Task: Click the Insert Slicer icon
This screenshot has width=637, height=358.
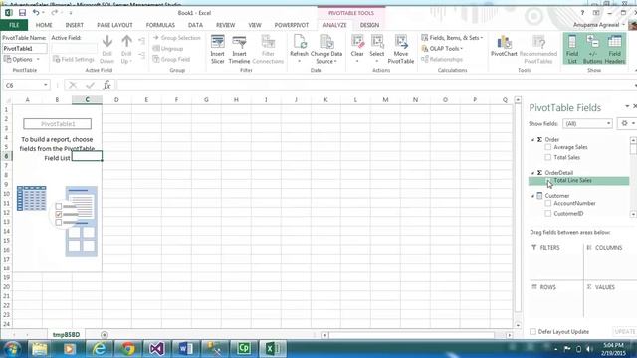Action: pyautogui.click(x=217, y=49)
